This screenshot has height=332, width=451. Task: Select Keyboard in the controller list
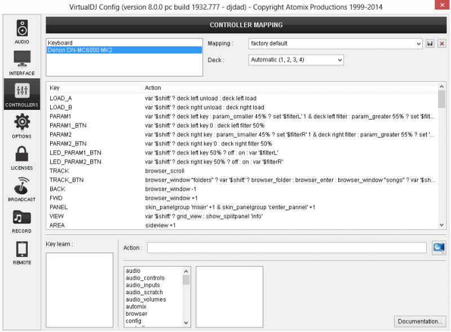[x=60, y=43]
